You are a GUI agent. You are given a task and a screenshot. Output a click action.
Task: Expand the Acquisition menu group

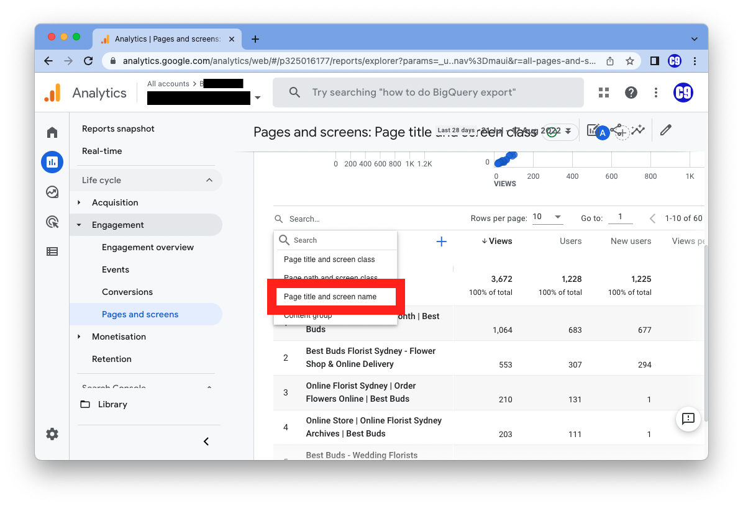click(x=79, y=202)
